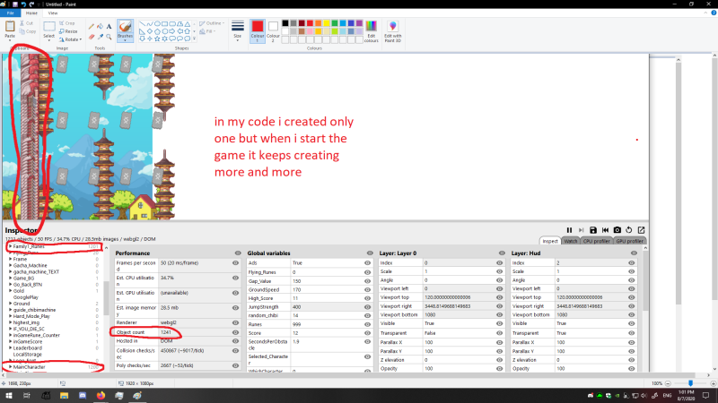Image resolution: width=718 pixels, height=403 pixels.
Task: Click the zoom out minus button
Action: [668, 383]
